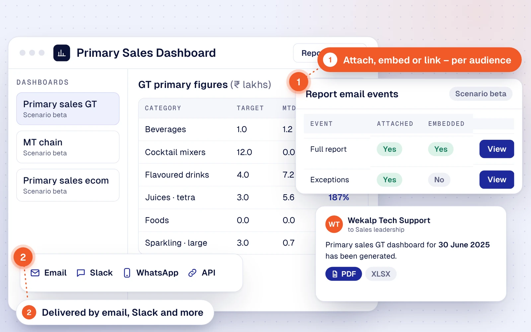Click the WT avatar of Wekalp Tech Support
This screenshot has height=332, width=531.
(x=334, y=224)
